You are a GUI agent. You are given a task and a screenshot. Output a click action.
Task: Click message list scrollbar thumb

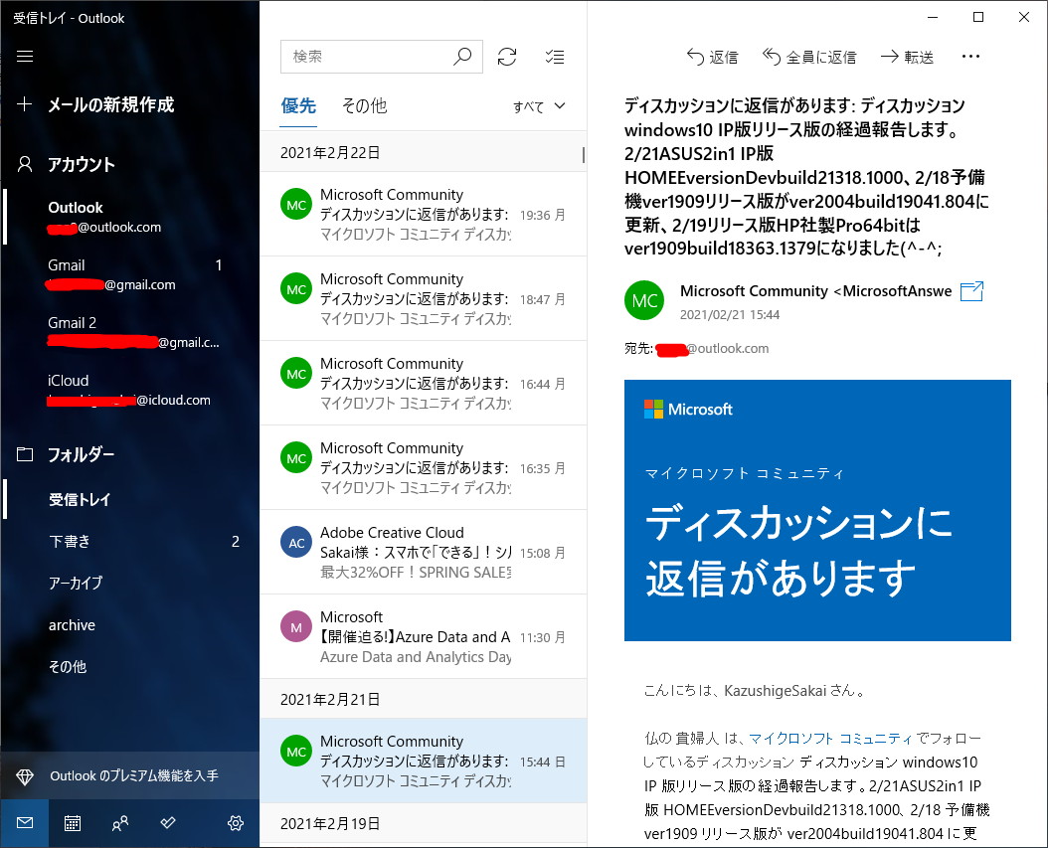point(584,155)
